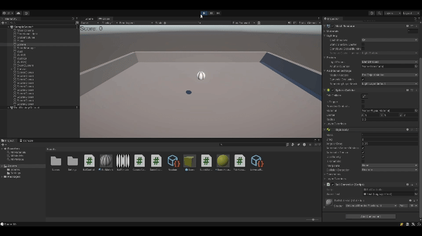Select the Main Camera in Hierarchy
This screenshot has width=422, height=236.
coord(25,30)
